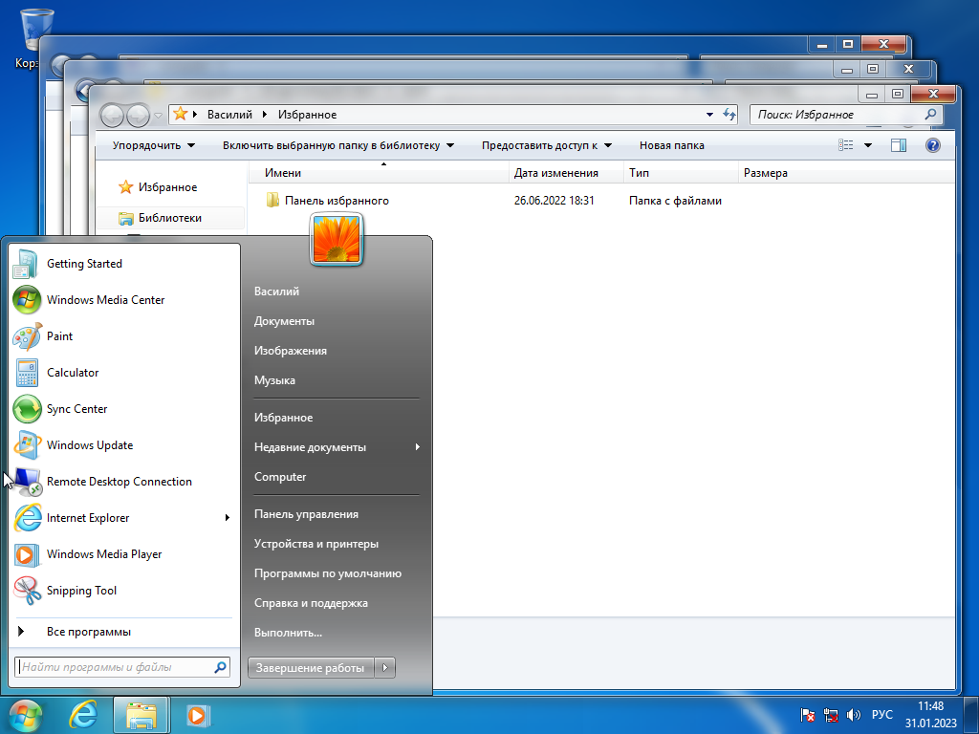
Task: Open Изображения from the Start menu
Action: (291, 351)
